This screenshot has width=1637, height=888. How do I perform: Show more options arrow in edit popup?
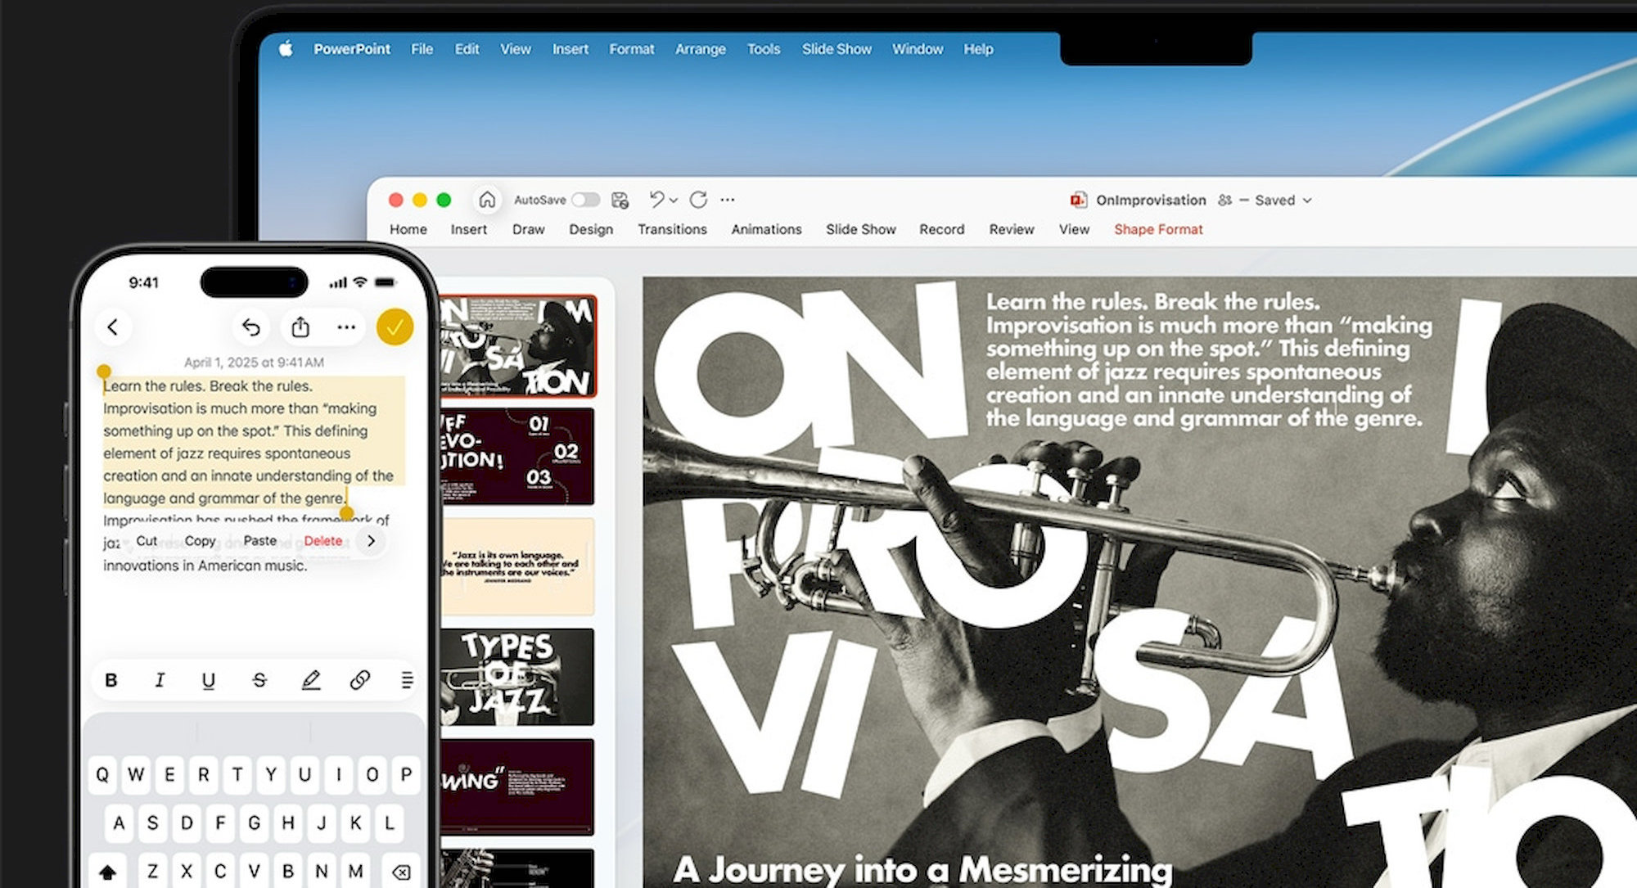coord(372,541)
